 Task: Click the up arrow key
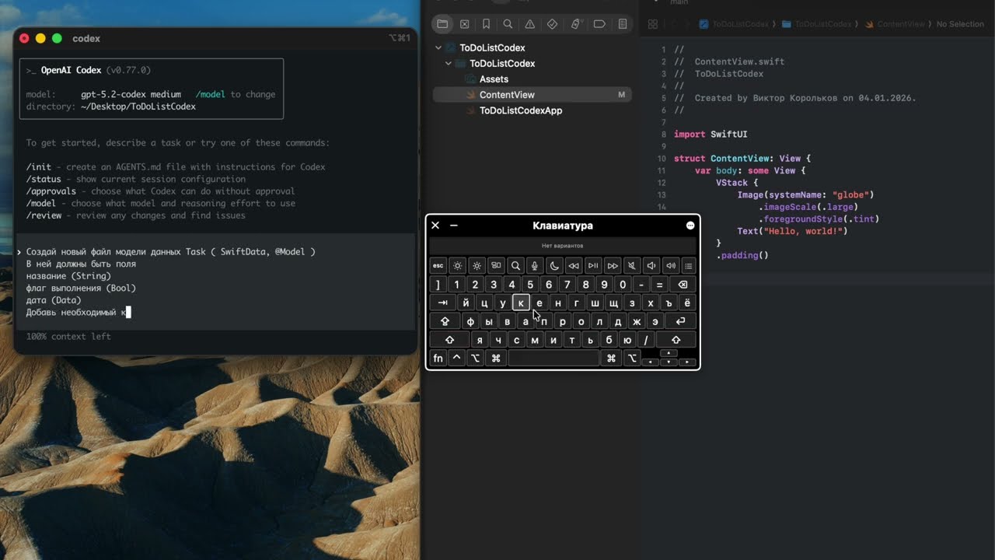(x=669, y=353)
